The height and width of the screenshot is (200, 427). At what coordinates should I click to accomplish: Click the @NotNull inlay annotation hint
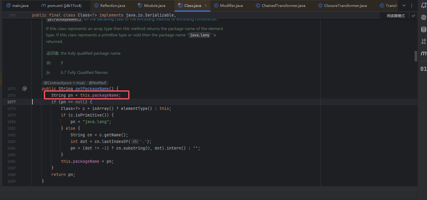tap(97, 83)
